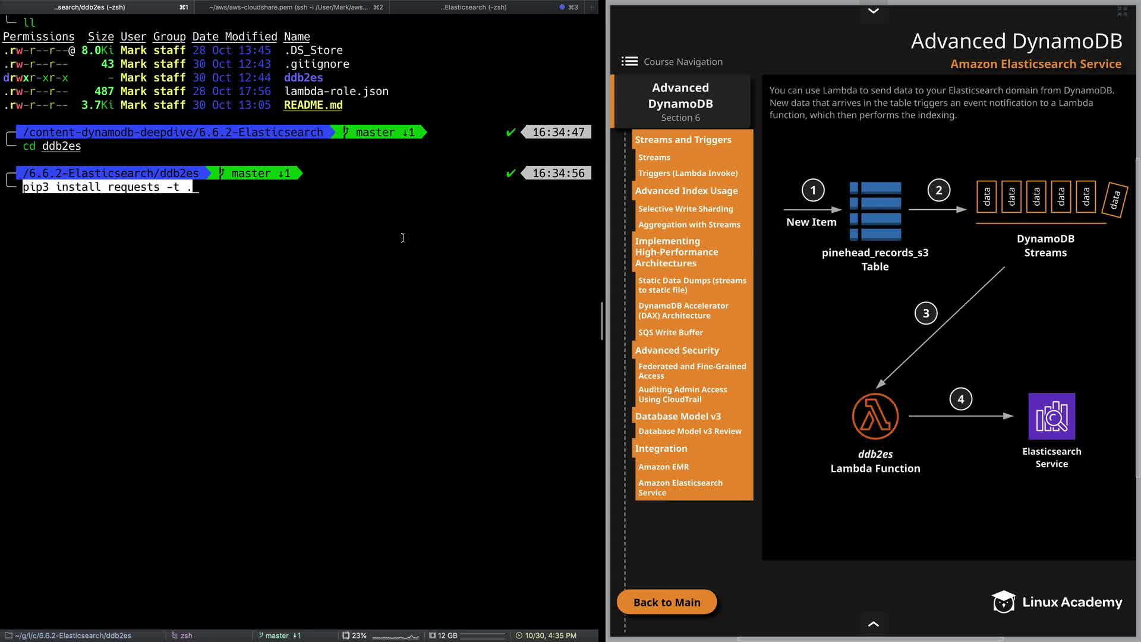Image resolution: width=1141 pixels, height=642 pixels.
Task: Open the Streams and Triggers section
Action: coord(683,140)
